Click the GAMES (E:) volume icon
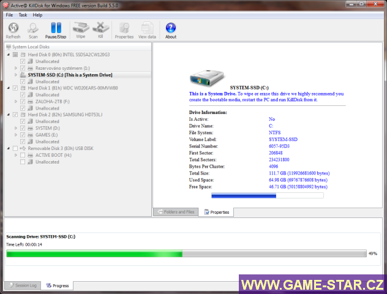Viewport: 387px width, 294px height. point(30,135)
